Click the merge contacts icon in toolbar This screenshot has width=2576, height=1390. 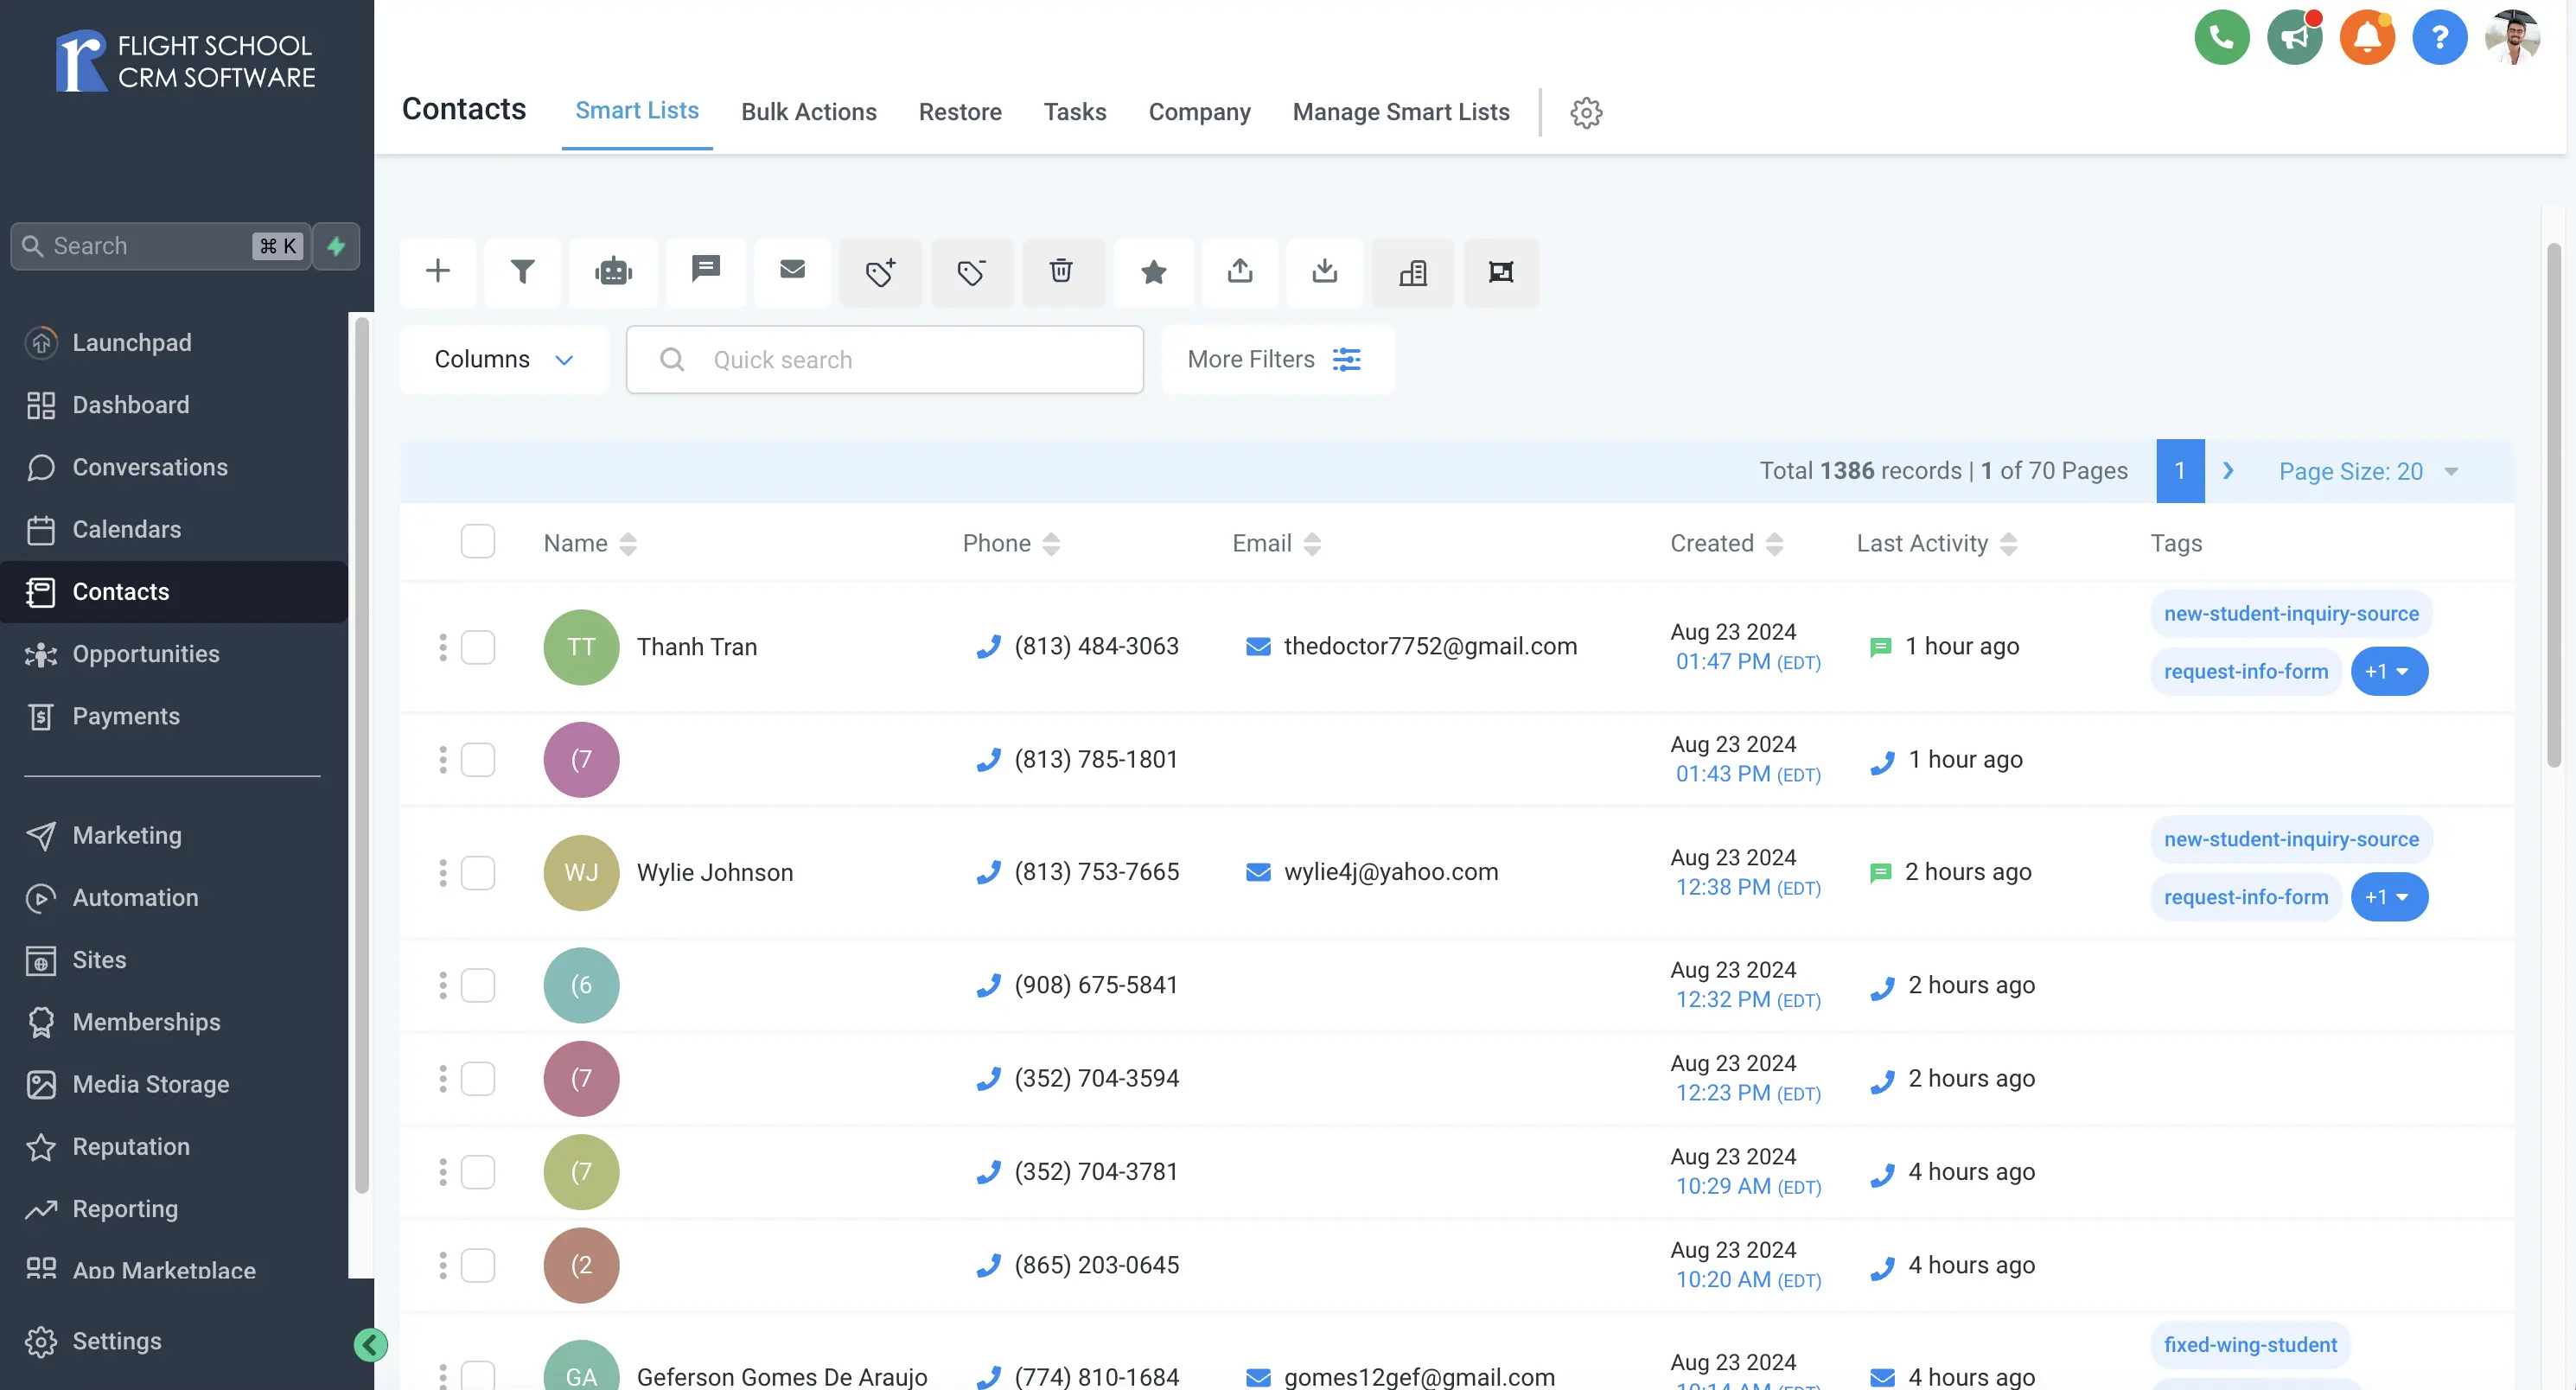(x=1501, y=271)
